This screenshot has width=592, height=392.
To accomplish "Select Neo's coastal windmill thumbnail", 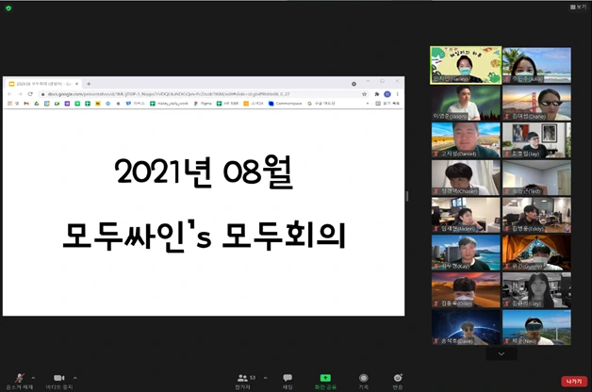I will click(x=536, y=327).
